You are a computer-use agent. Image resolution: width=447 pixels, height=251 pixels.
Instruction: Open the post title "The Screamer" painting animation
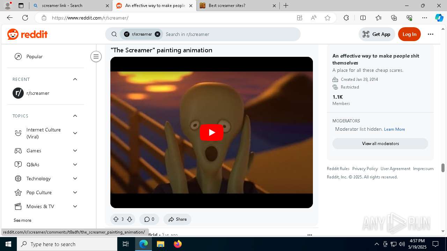point(161,50)
